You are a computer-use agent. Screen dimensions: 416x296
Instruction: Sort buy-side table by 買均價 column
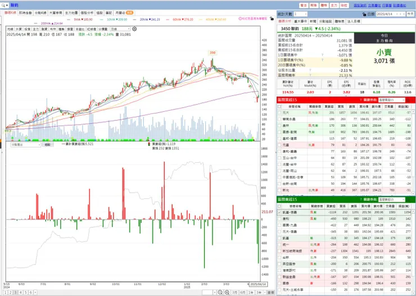click(x=364, y=107)
